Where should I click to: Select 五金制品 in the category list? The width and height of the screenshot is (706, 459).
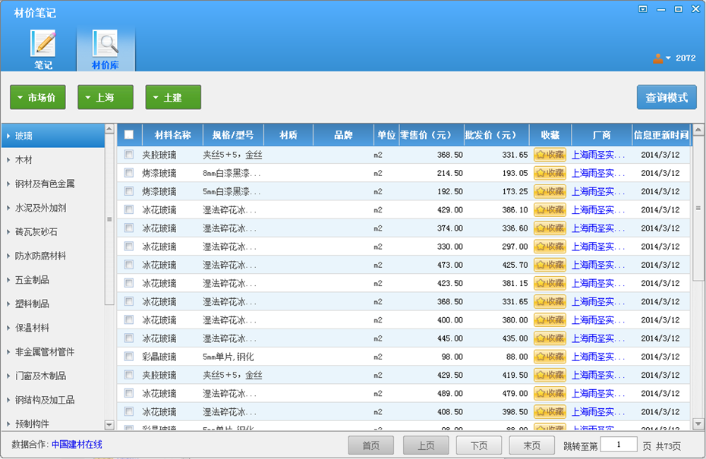[32, 280]
